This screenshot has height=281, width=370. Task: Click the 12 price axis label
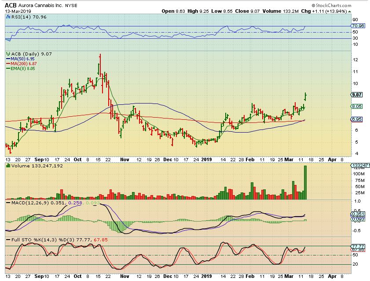pyautogui.click(x=355, y=60)
